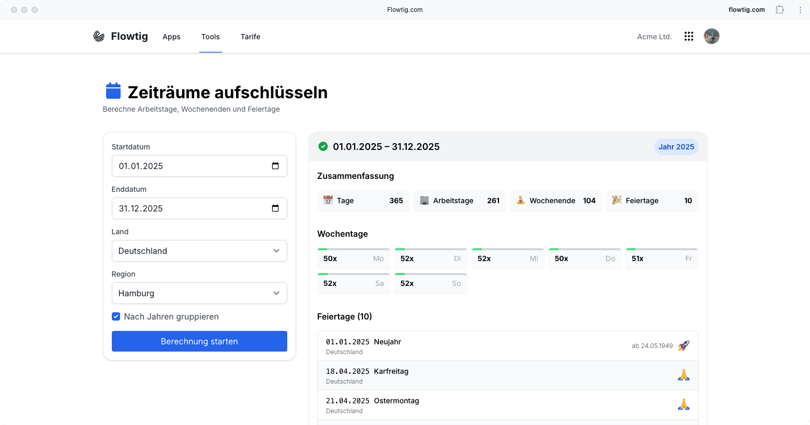Open the Tarife navigation item
This screenshot has height=425, width=810.
(x=251, y=37)
